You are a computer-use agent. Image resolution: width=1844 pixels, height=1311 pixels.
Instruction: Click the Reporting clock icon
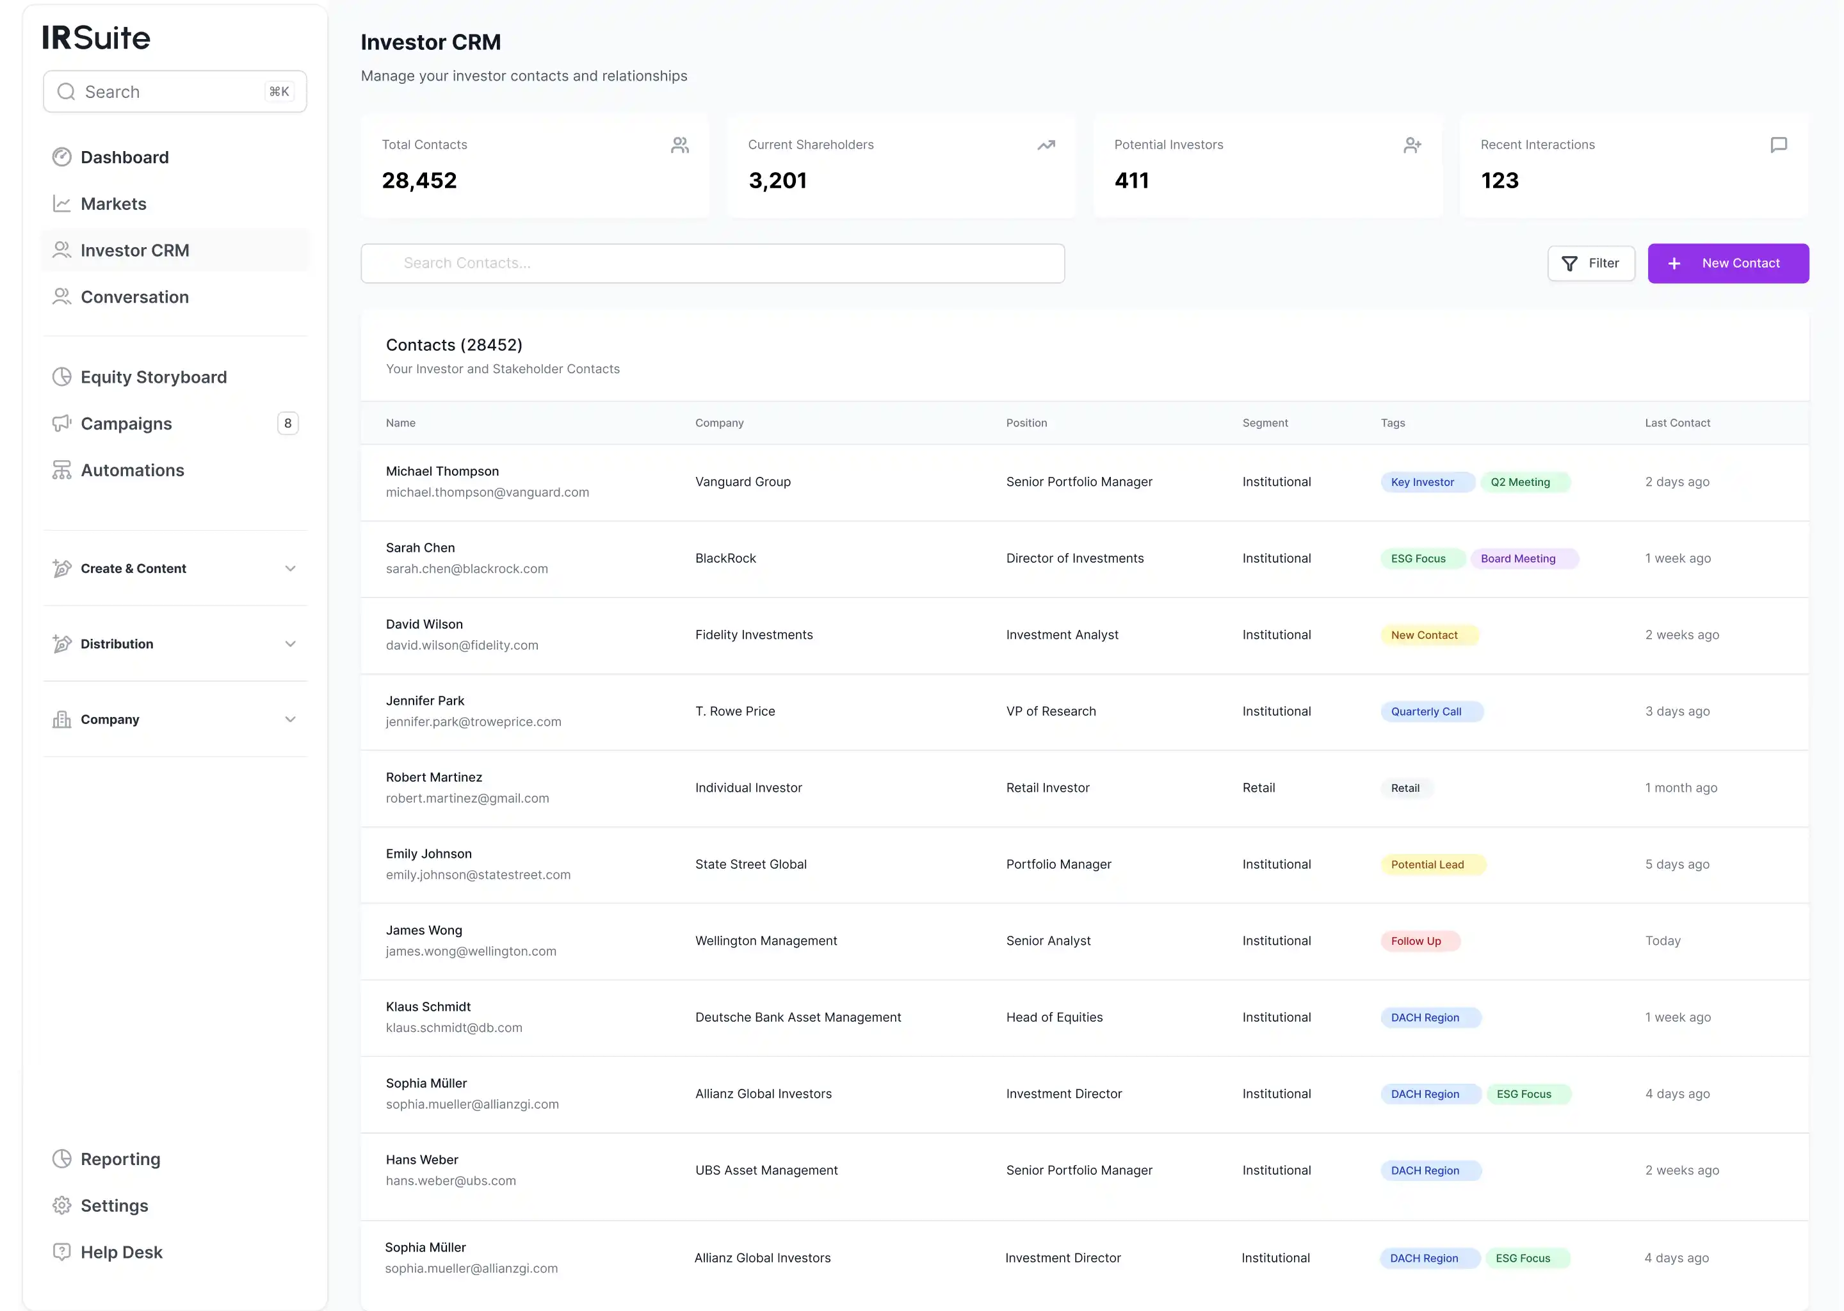pos(62,1159)
